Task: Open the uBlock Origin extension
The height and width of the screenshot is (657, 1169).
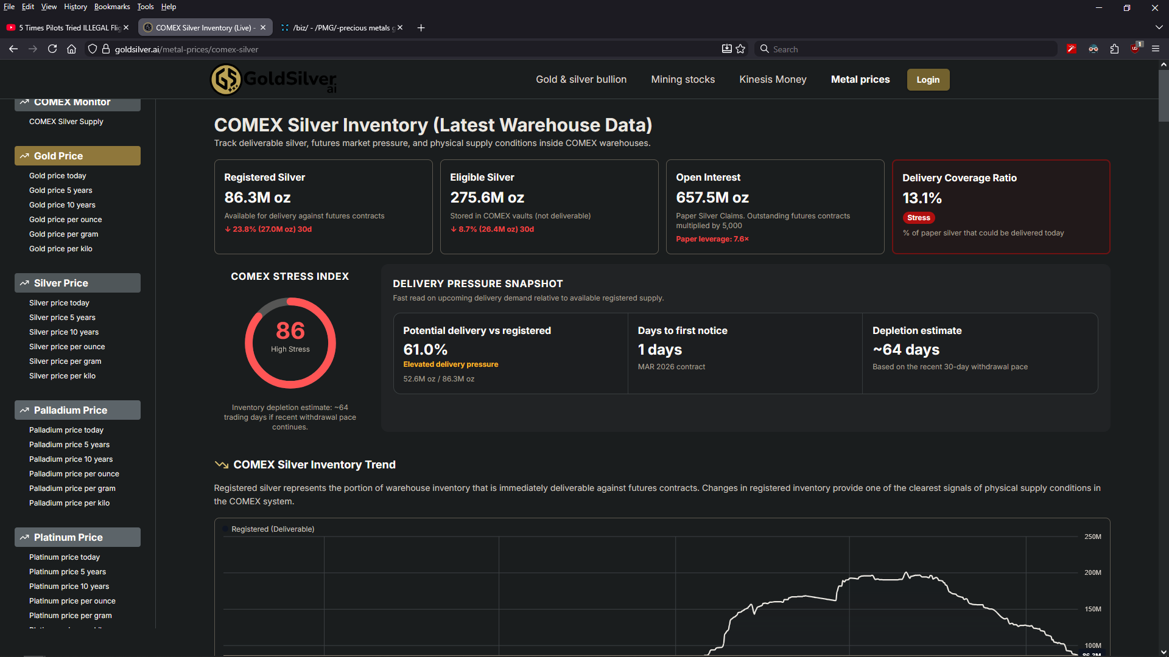Action: point(1136,49)
